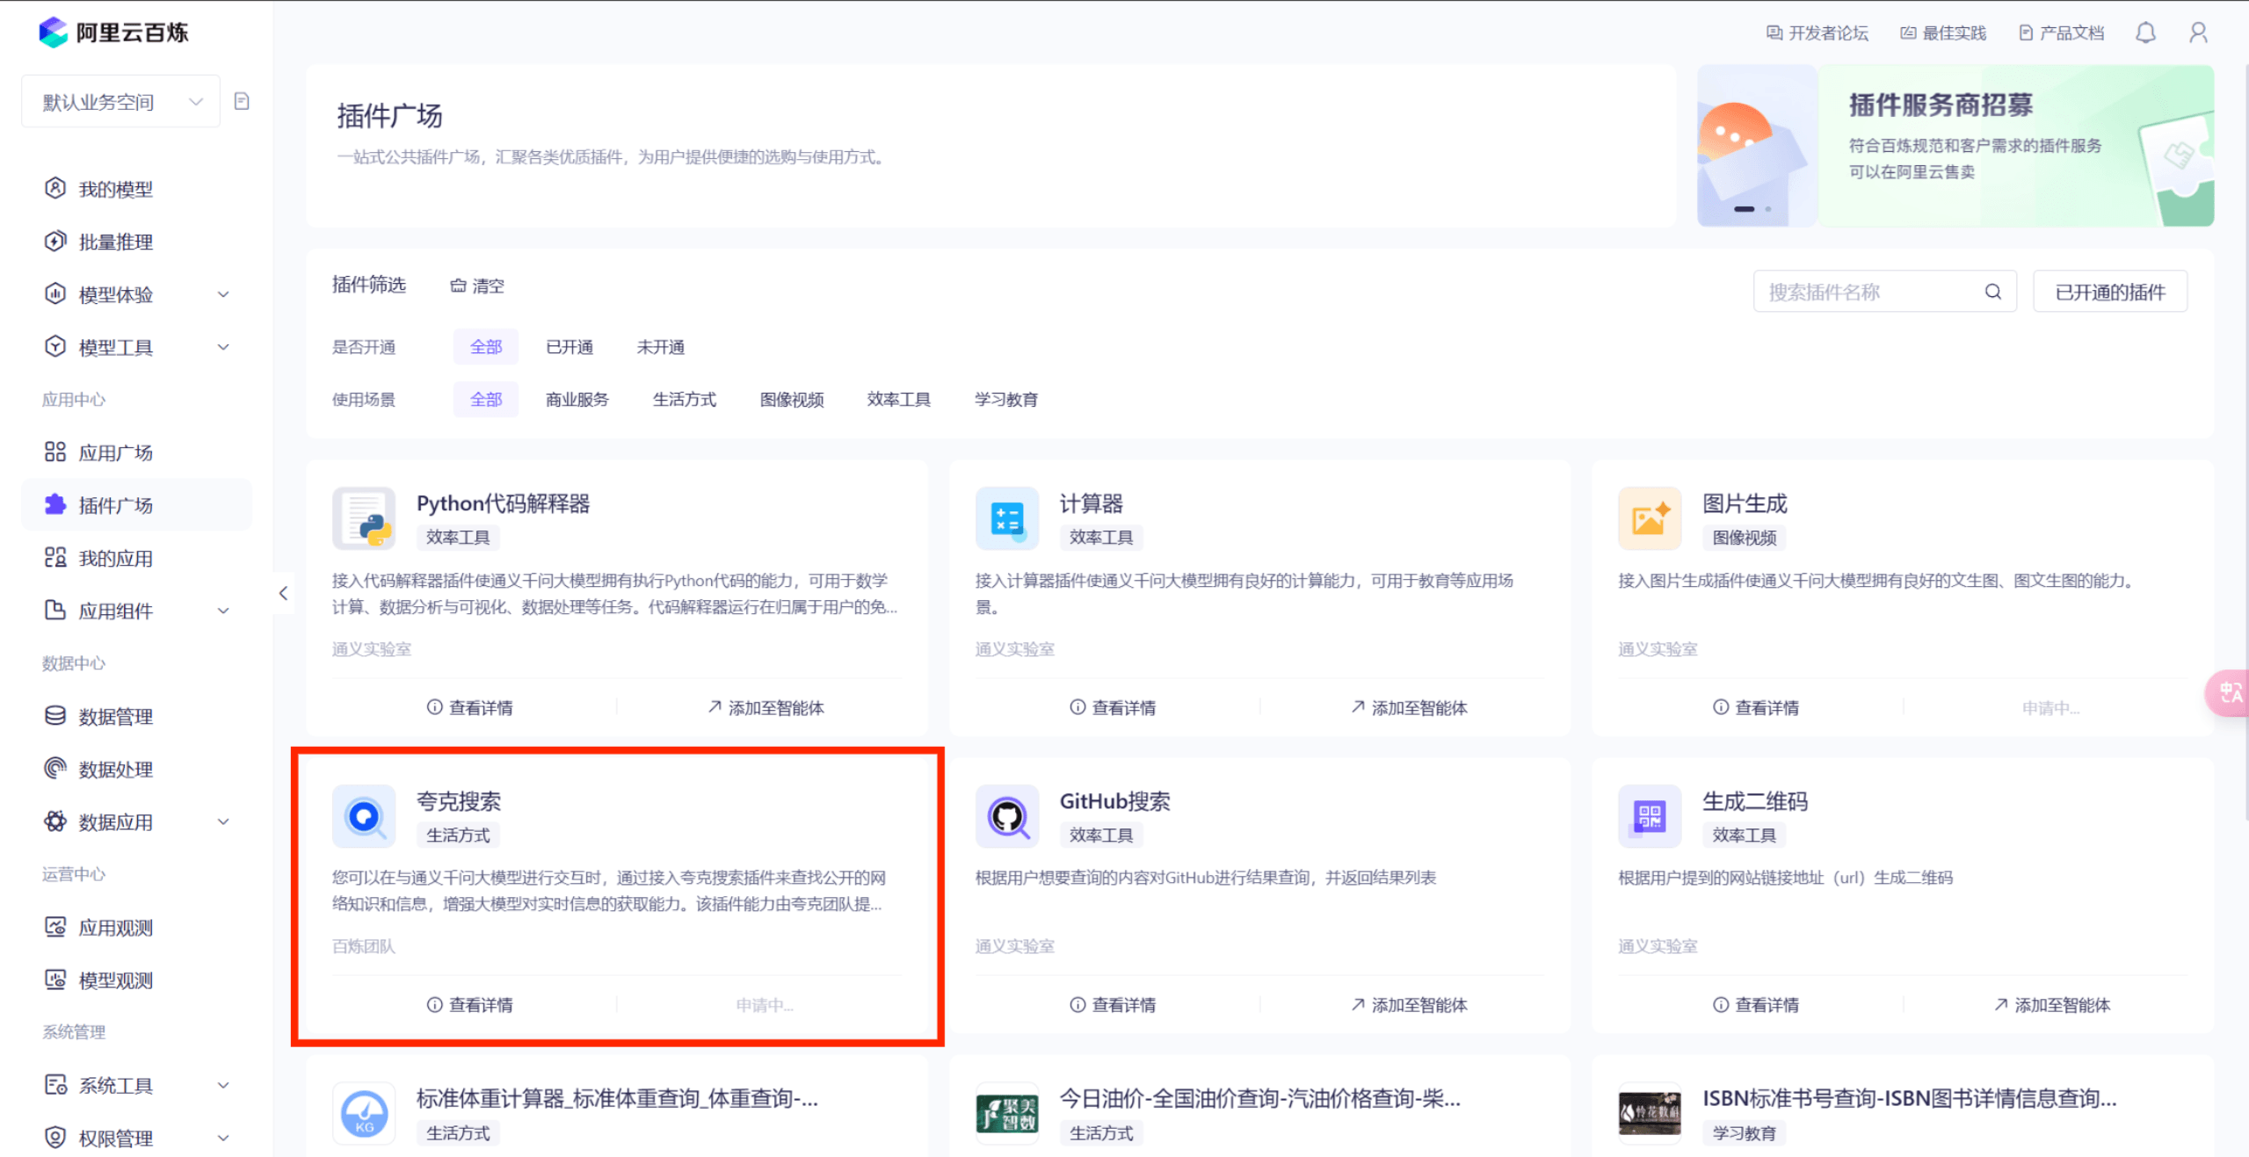Click the search magnifier icon
Image resolution: width=2249 pixels, height=1157 pixels.
click(x=1992, y=292)
